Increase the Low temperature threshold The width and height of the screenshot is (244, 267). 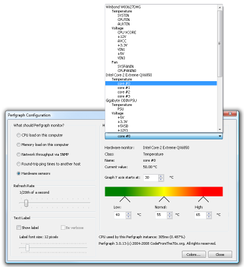point(128,213)
